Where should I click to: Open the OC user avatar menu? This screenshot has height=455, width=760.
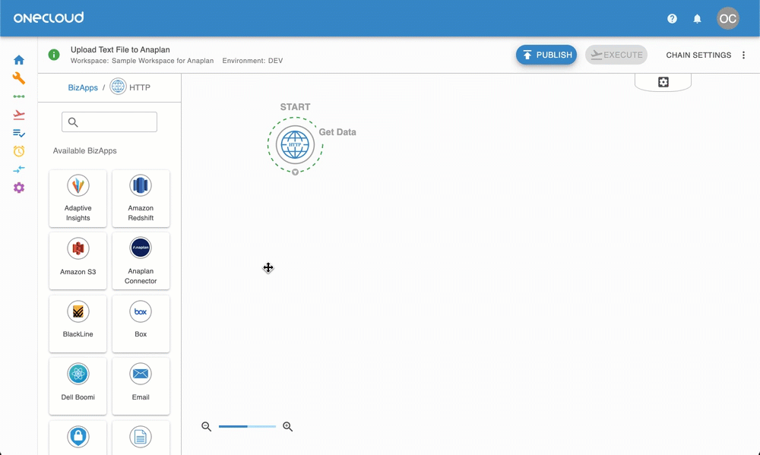(x=727, y=18)
